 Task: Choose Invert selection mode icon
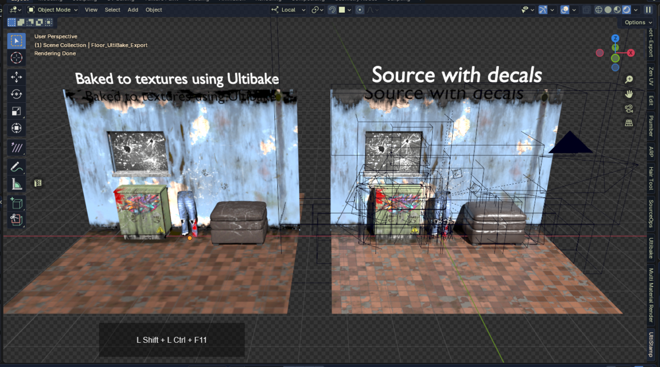point(40,23)
